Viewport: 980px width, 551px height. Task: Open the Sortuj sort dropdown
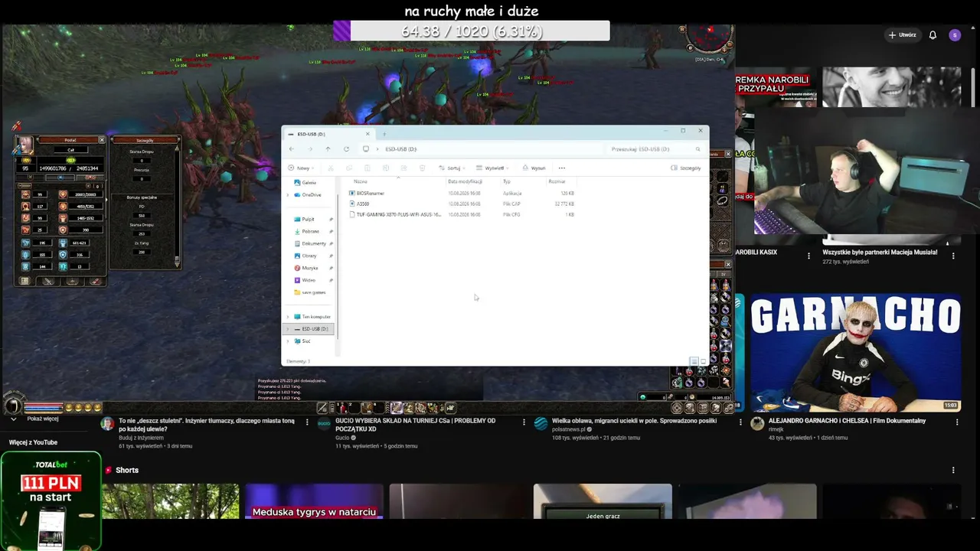pos(453,168)
